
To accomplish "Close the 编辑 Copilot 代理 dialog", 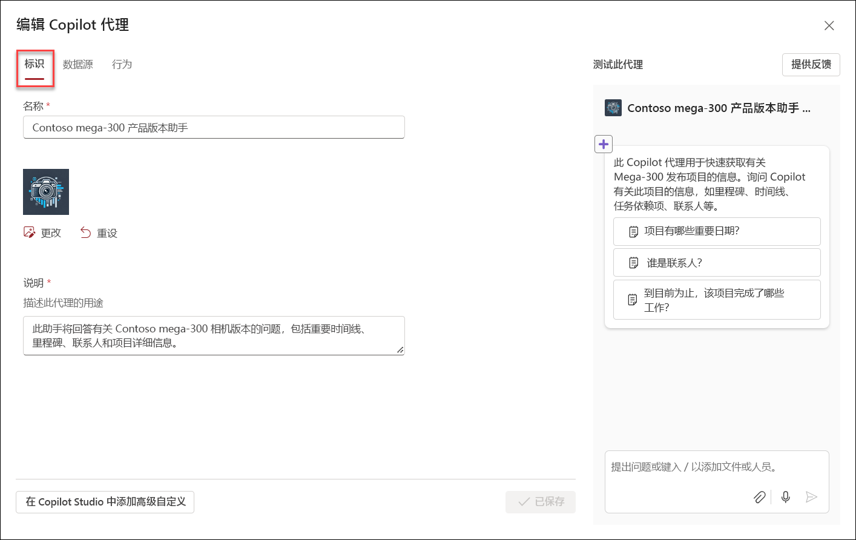I will tap(829, 25).
